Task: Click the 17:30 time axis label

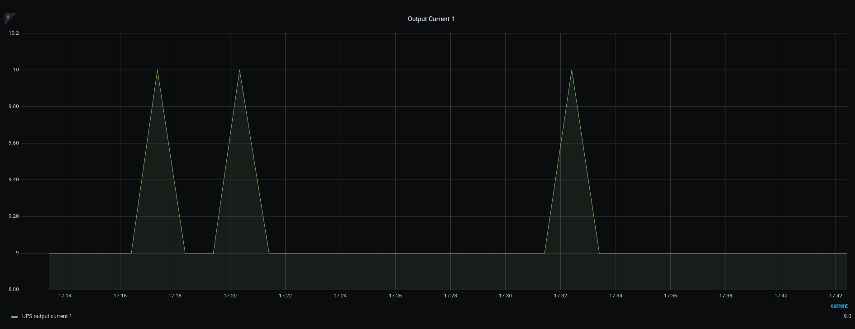Action: point(506,296)
